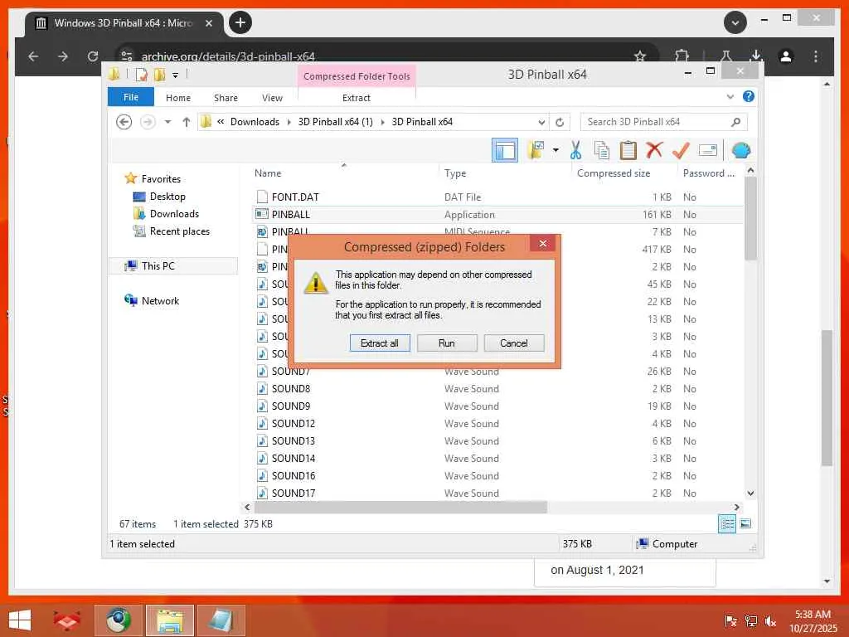This screenshot has height=637, width=849.
Task: Click horizontal scrollbar right arrow
Action: 736,508
